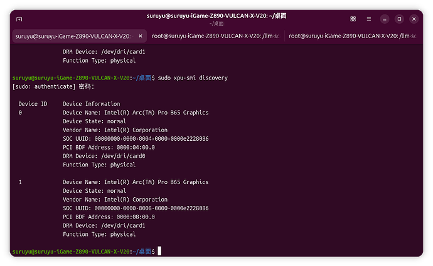The height and width of the screenshot is (266, 433).
Task: Click device 0's 'Device State: normal' line
Action: 94,121
